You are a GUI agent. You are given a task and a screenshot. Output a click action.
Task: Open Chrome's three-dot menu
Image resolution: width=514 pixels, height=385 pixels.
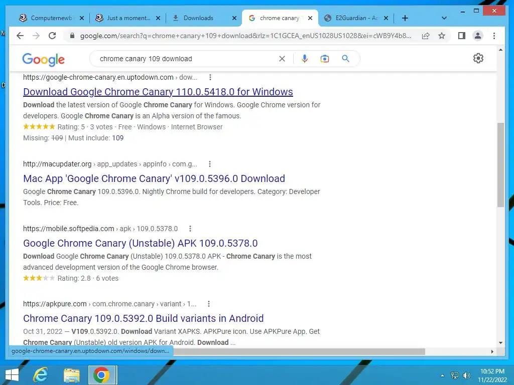(x=494, y=36)
